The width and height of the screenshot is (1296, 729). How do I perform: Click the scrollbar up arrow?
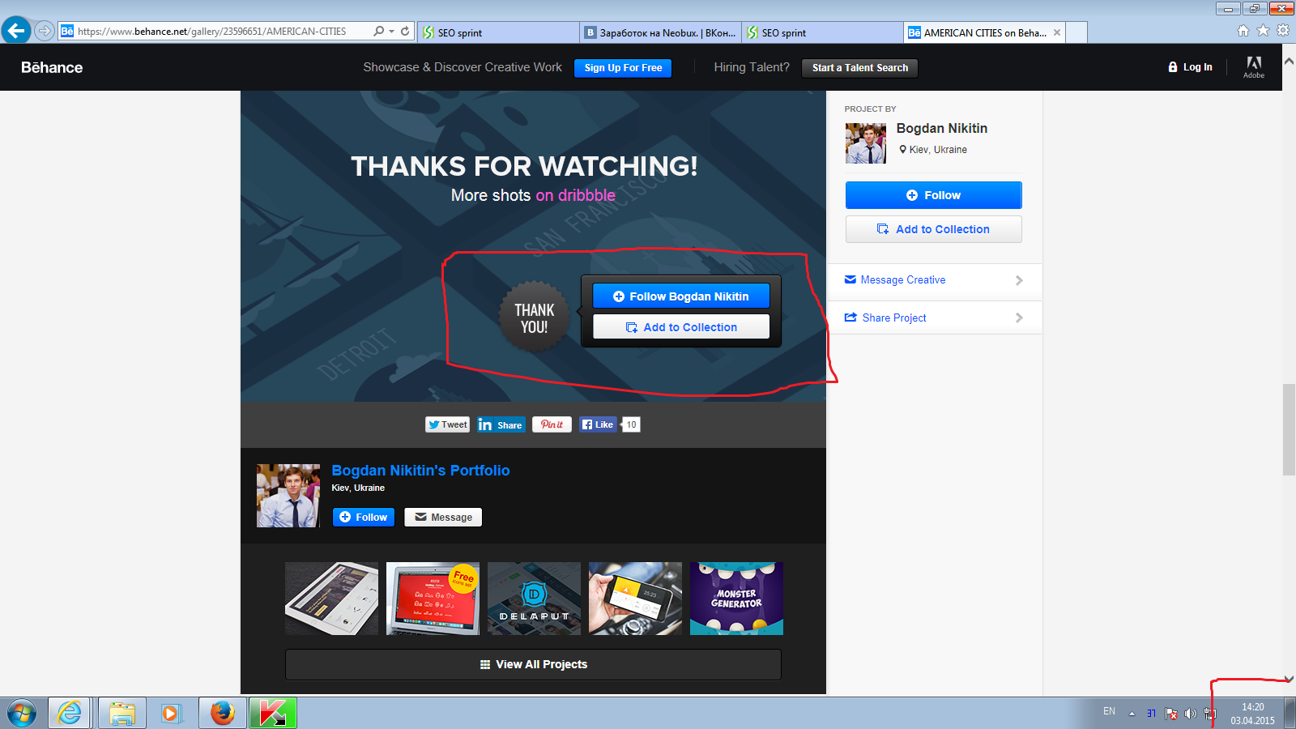1289,62
